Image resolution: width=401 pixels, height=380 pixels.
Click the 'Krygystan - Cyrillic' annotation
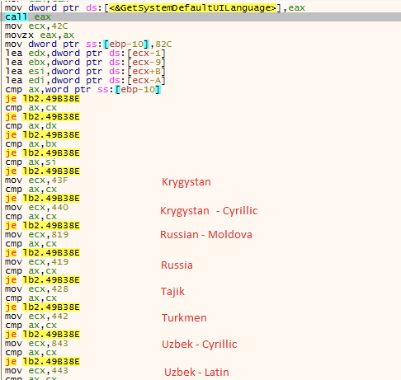209,211
